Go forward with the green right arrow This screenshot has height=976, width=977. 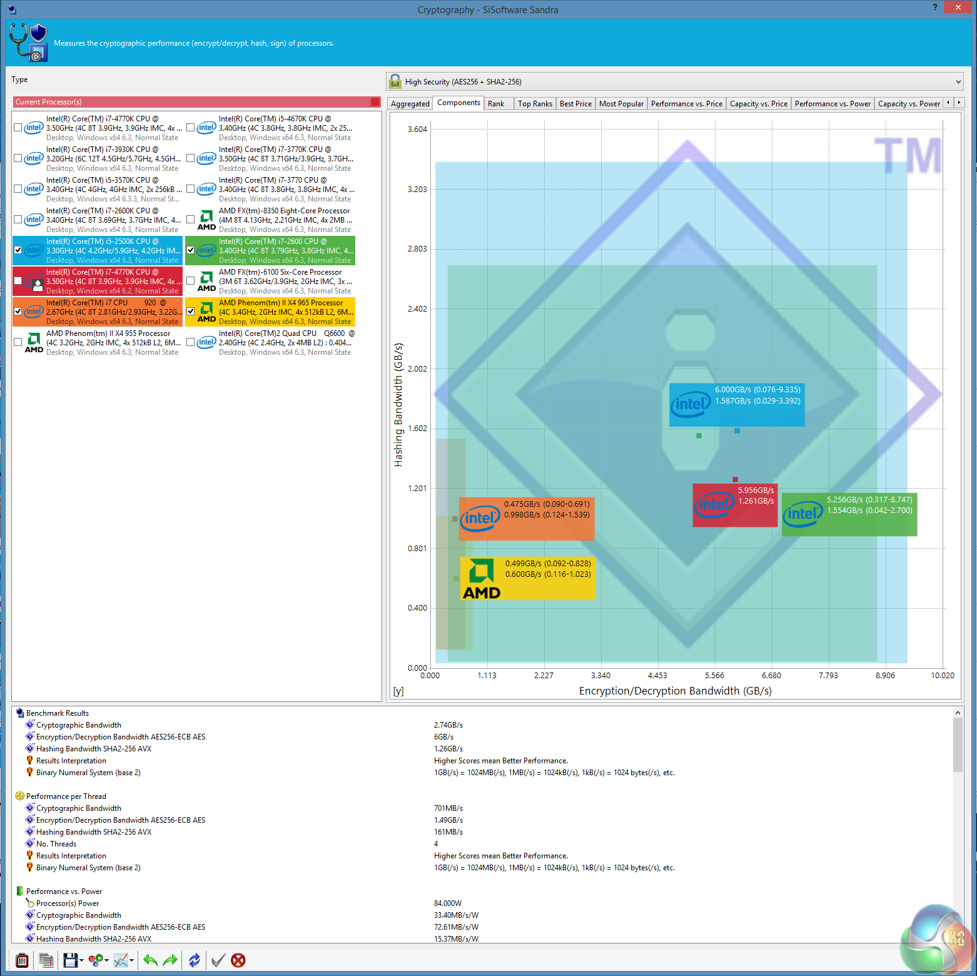pos(170,960)
